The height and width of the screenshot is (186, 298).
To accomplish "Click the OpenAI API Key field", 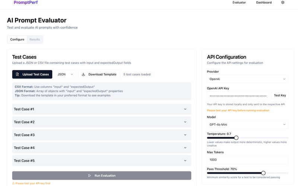I will click(x=238, y=96).
